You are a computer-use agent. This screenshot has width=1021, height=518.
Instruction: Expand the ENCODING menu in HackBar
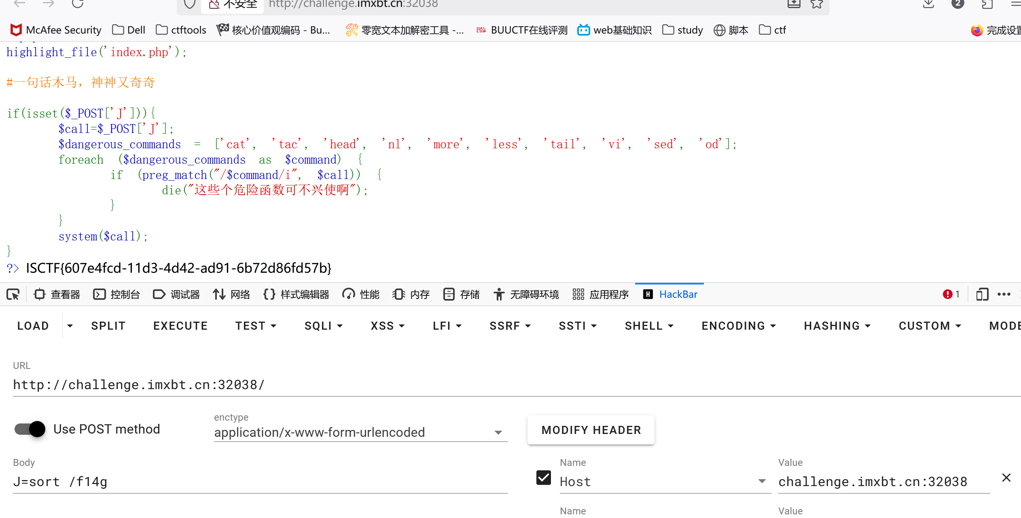pos(739,326)
